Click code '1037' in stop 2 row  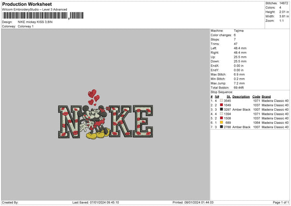tap(257, 105)
